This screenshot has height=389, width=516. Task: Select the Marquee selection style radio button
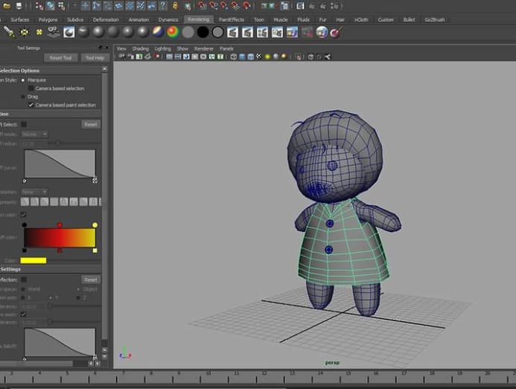tap(23, 80)
